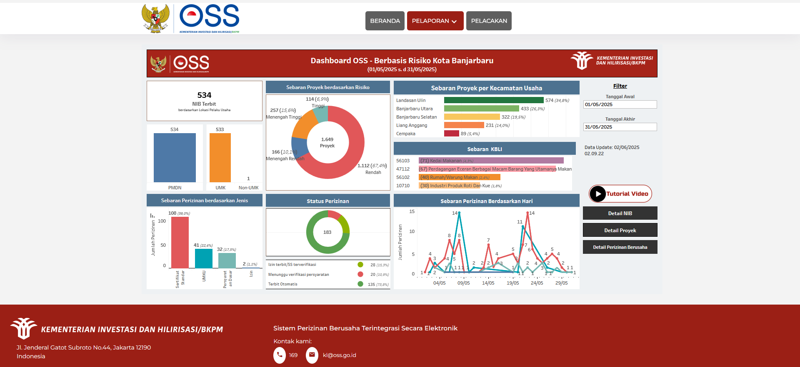
Task: Click the white BKPM logo in the footer
Action: [24, 328]
